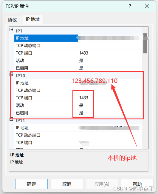Open help via the 帮助 button
The height and width of the screenshot is (194, 158).
tap(137, 184)
